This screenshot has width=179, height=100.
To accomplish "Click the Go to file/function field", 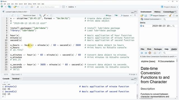I will click(48, 7).
